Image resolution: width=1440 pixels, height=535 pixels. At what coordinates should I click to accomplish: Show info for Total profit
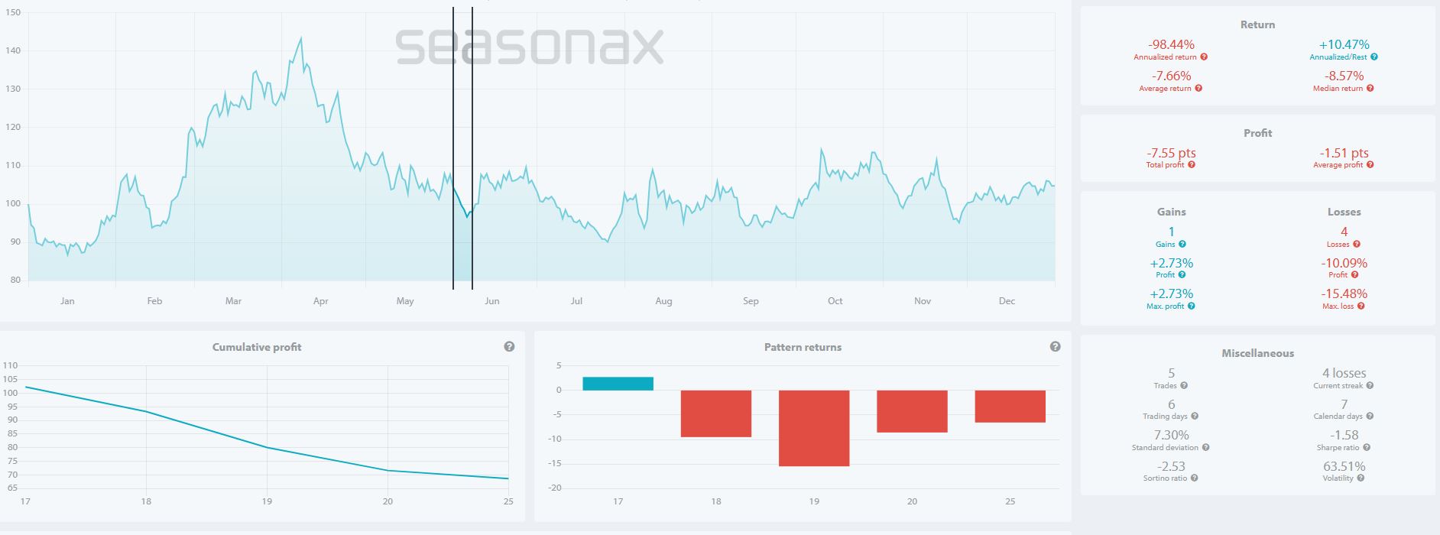[x=1192, y=165]
